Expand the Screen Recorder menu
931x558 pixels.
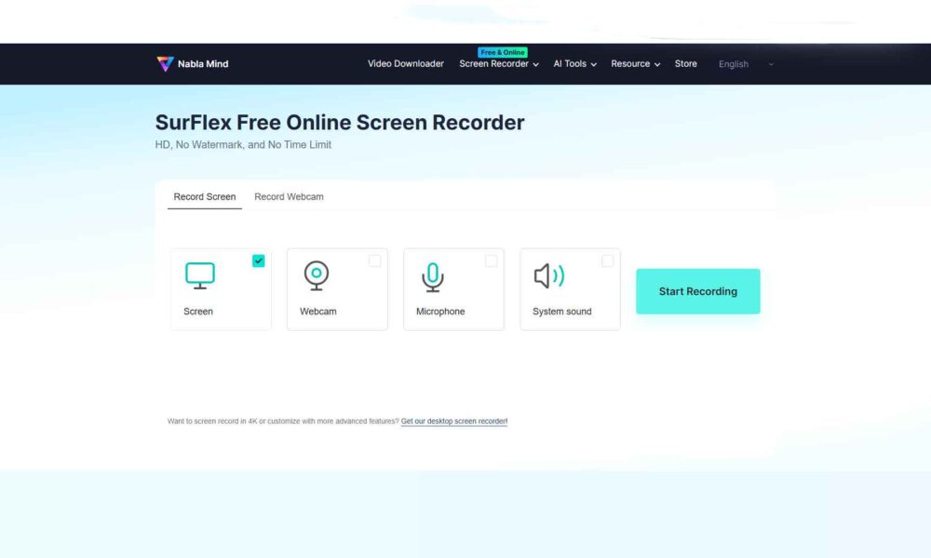(499, 63)
